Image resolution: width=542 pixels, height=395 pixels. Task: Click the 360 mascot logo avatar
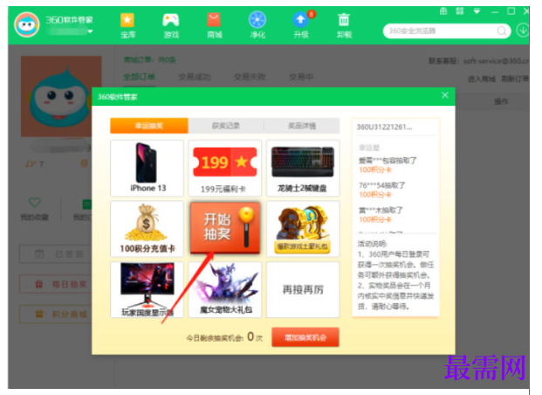(x=26, y=24)
